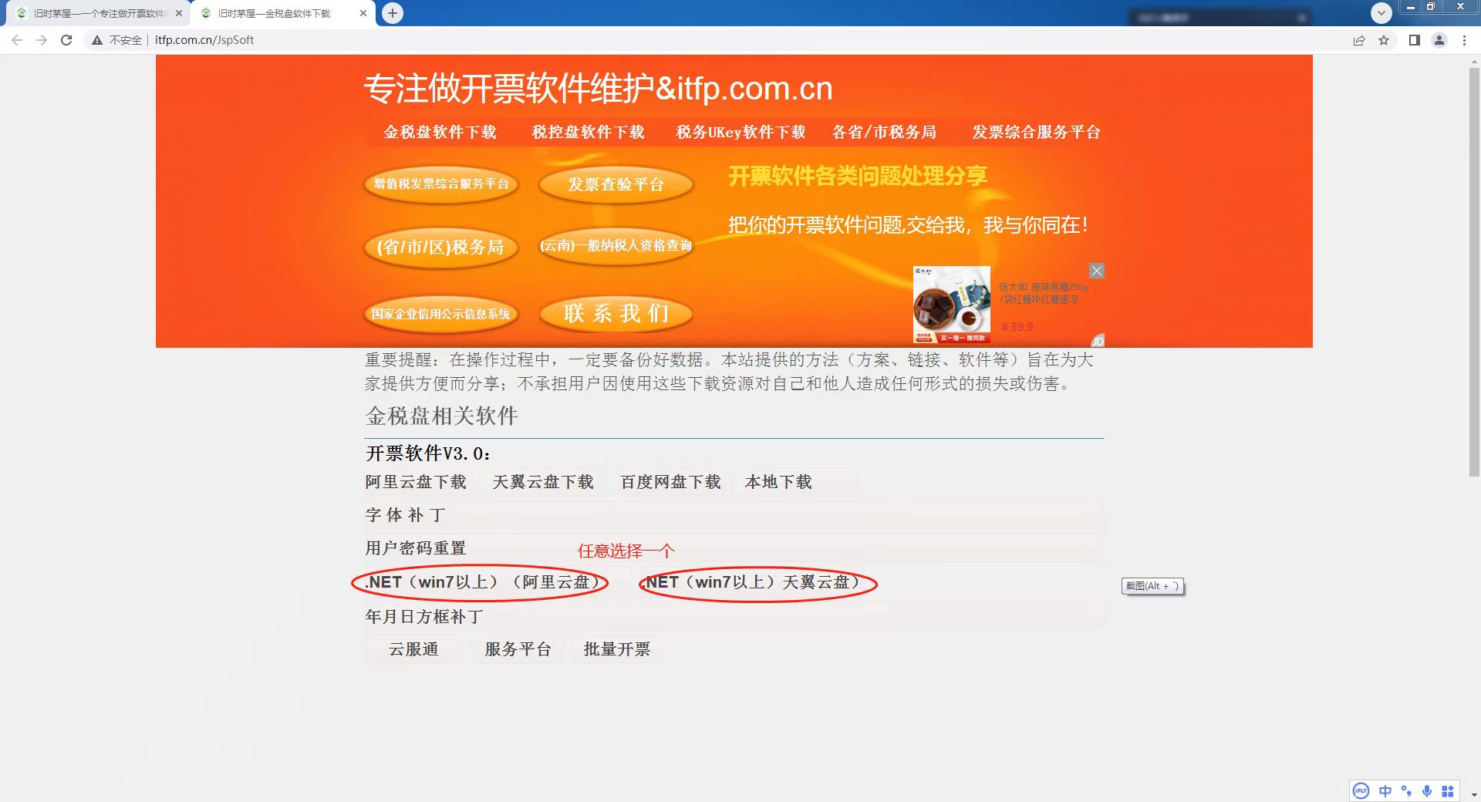Click the 联系我们 orange oval button
Screen dimensions: 1481x802
pyautogui.click(x=616, y=314)
